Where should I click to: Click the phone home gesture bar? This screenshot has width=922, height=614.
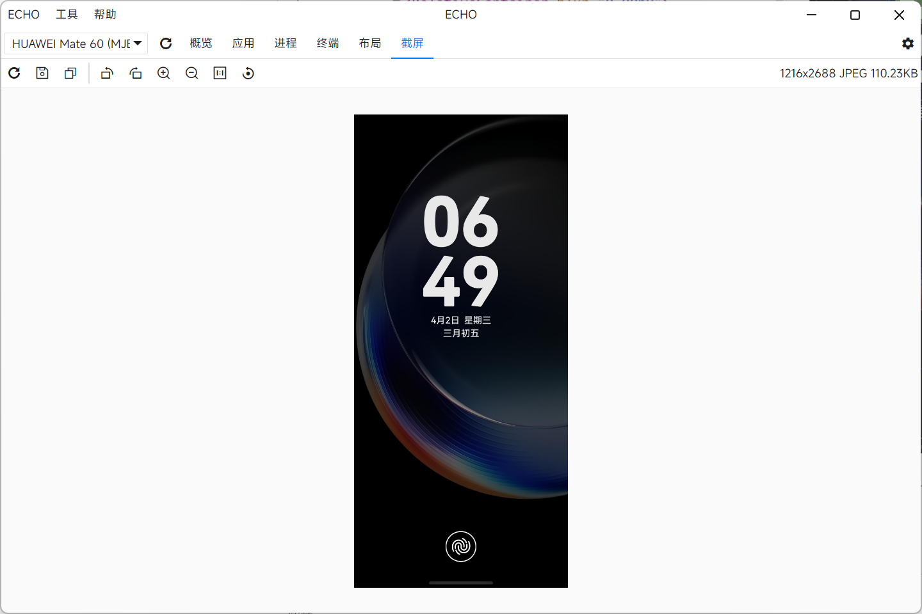click(x=461, y=583)
